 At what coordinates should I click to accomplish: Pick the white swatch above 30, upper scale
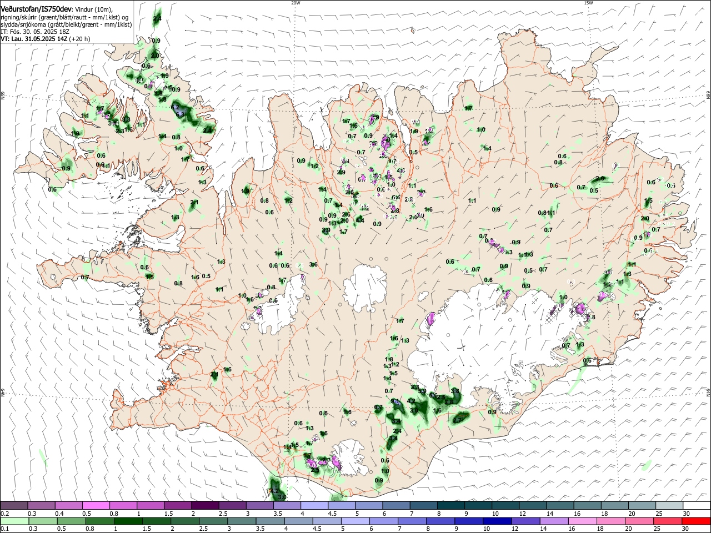pyautogui.click(x=697, y=505)
